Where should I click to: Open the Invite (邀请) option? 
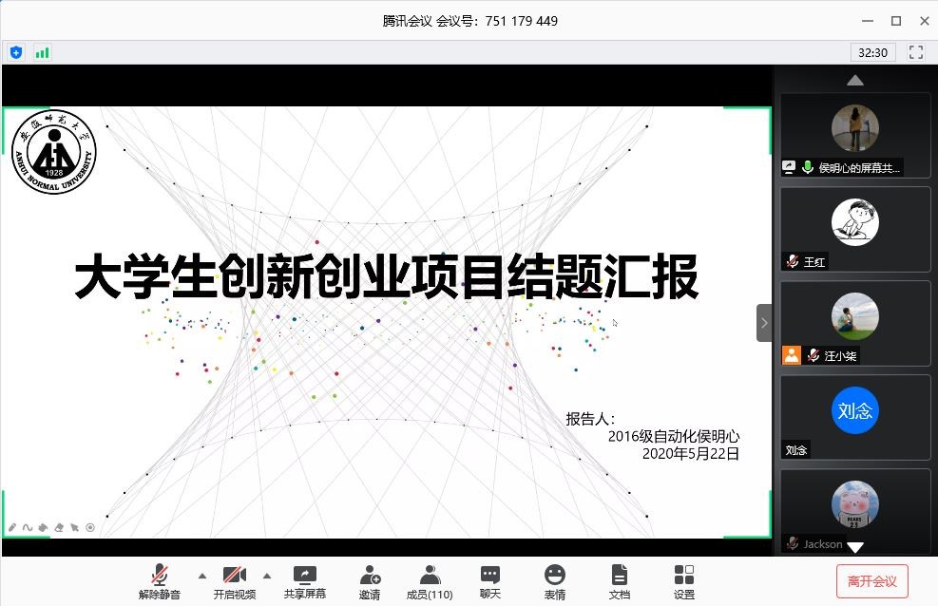click(370, 581)
